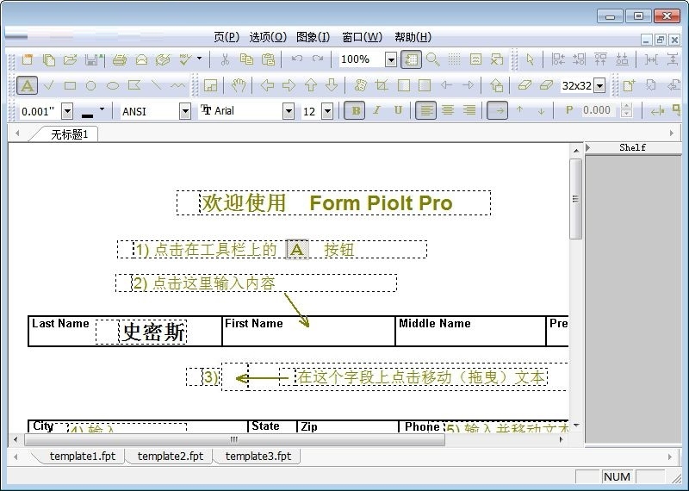The width and height of the screenshot is (689, 491).
Task: Switch to the template2.fpt tab
Action: pos(171,456)
